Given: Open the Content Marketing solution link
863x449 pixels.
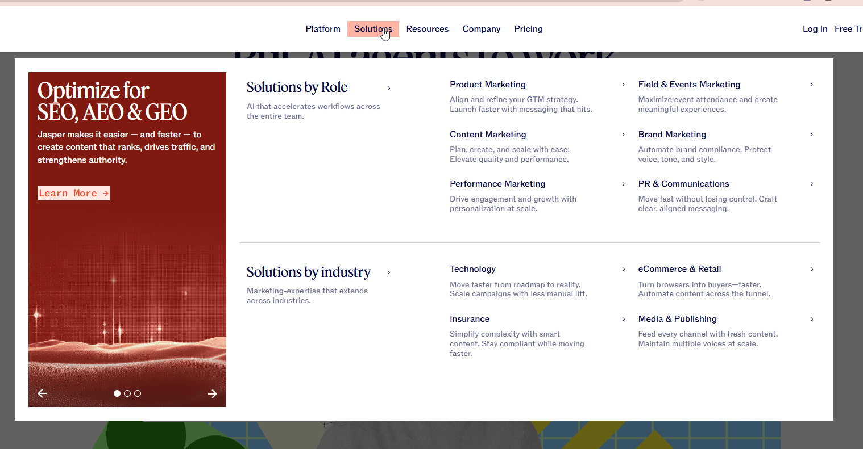Looking at the screenshot, I should coord(488,135).
